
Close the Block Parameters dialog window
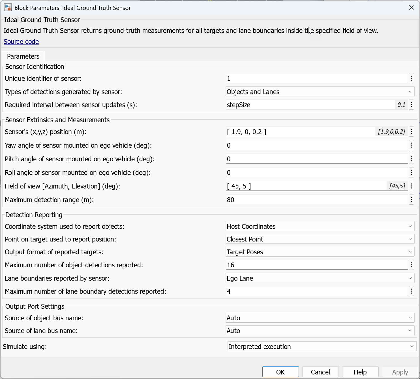pos(411,8)
